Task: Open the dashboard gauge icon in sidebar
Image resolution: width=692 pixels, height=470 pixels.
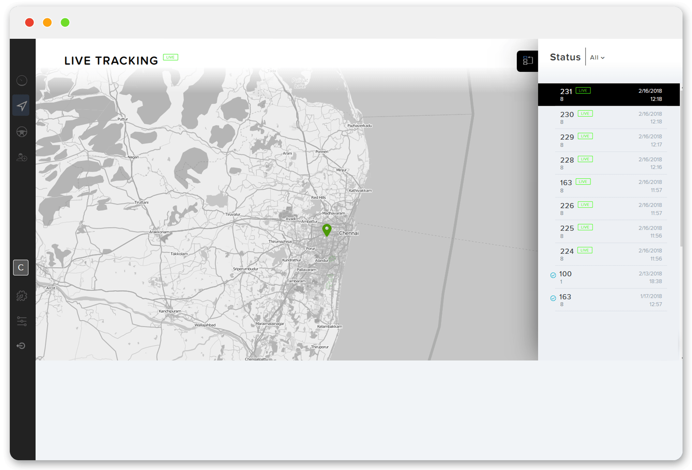Action: tap(22, 81)
